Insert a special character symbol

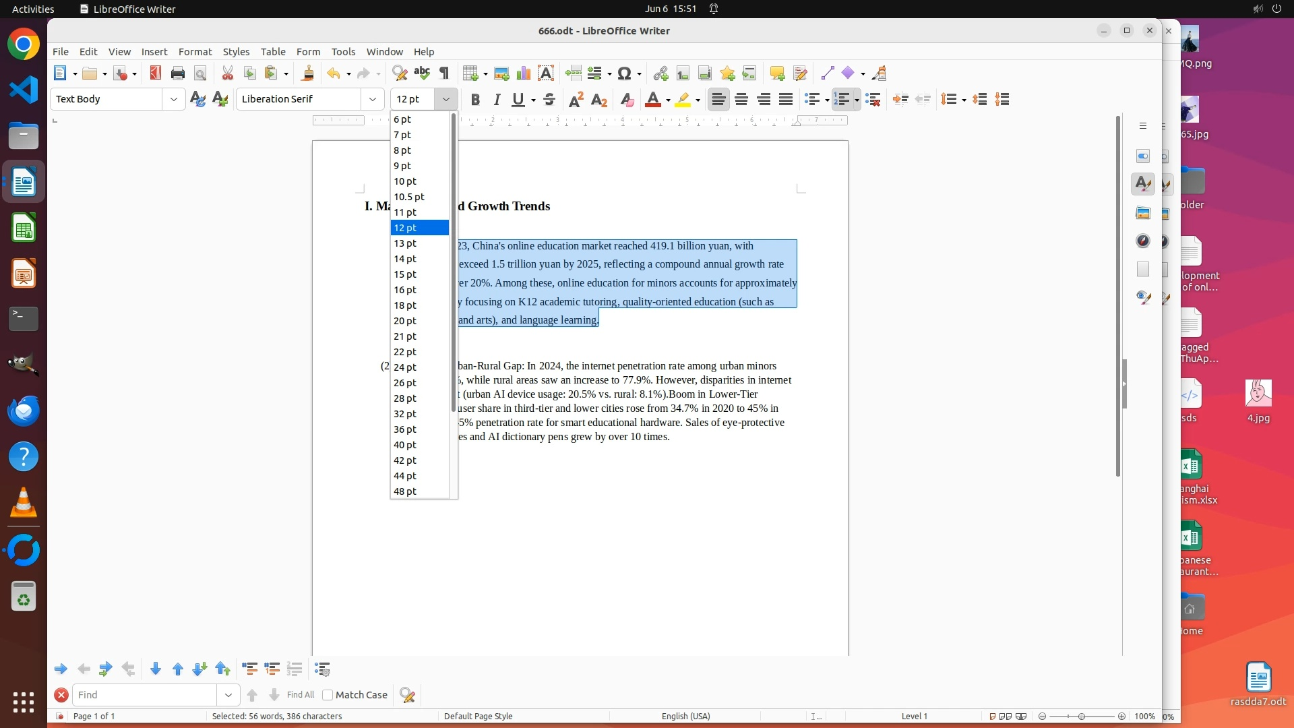[x=624, y=73]
